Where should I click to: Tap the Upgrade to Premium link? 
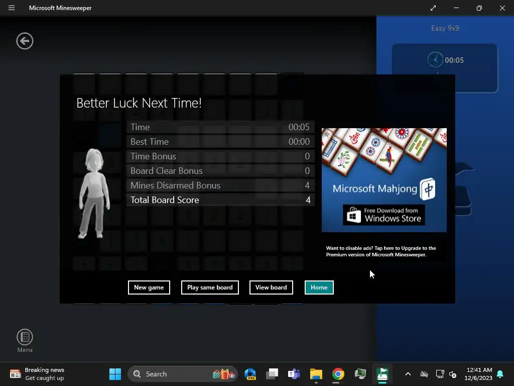[381, 251]
